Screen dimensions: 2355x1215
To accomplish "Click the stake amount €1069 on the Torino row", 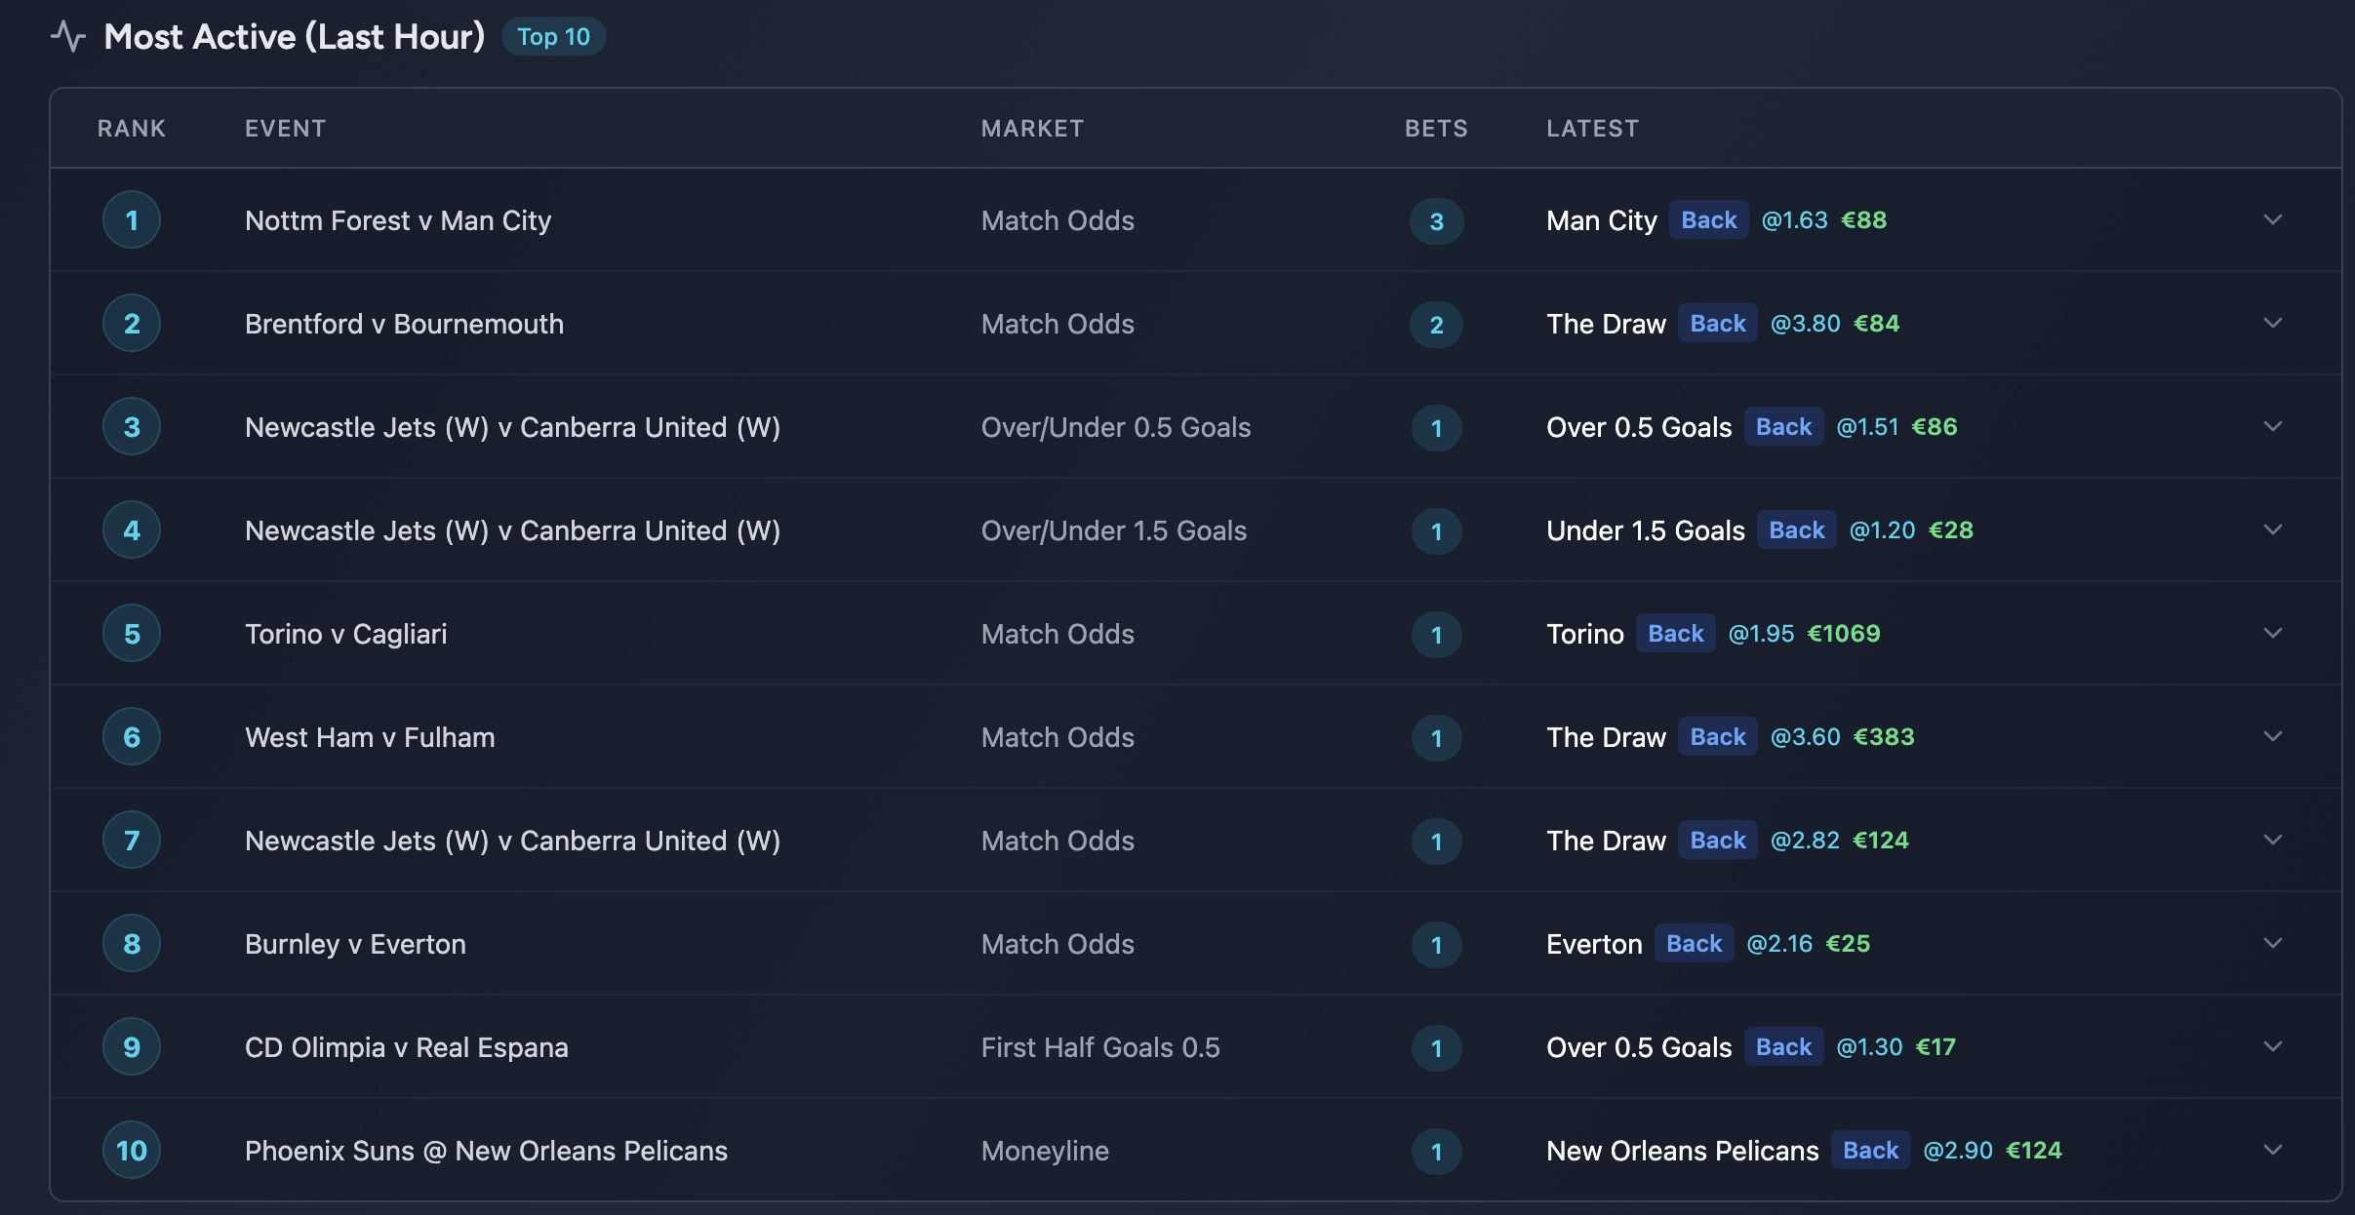I will [1843, 633].
